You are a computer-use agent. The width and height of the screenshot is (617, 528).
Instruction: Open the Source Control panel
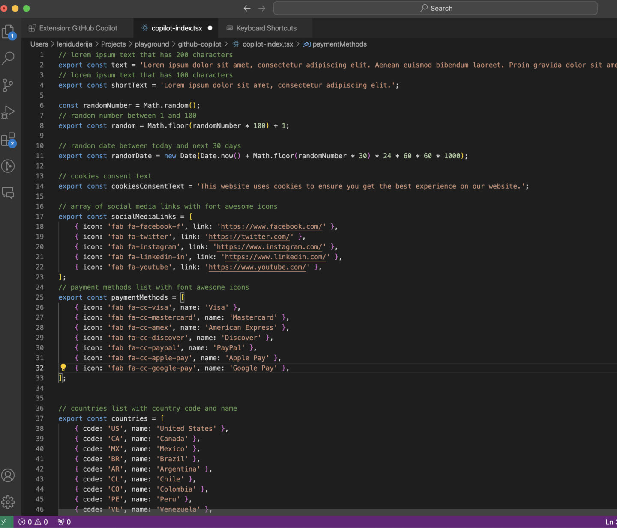click(x=9, y=85)
